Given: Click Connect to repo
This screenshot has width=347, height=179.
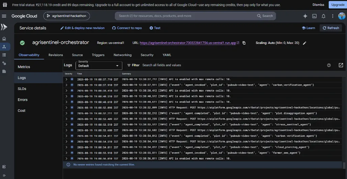Looking at the screenshot, I should (127, 28).
